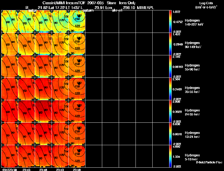The image size is (224, 171).
Task: Select the 5-13 keV image panel at 23:43
Action: point(27,156)
